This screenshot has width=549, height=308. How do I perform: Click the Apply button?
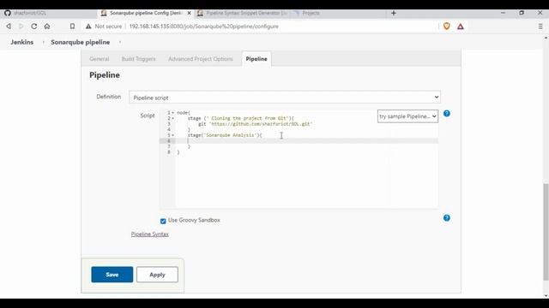[x=157, y=275]
